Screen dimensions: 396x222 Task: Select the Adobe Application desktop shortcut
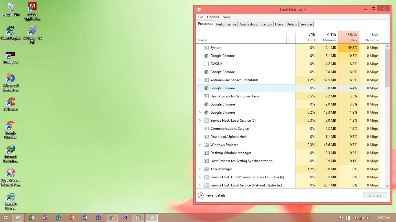pos(32,12)
